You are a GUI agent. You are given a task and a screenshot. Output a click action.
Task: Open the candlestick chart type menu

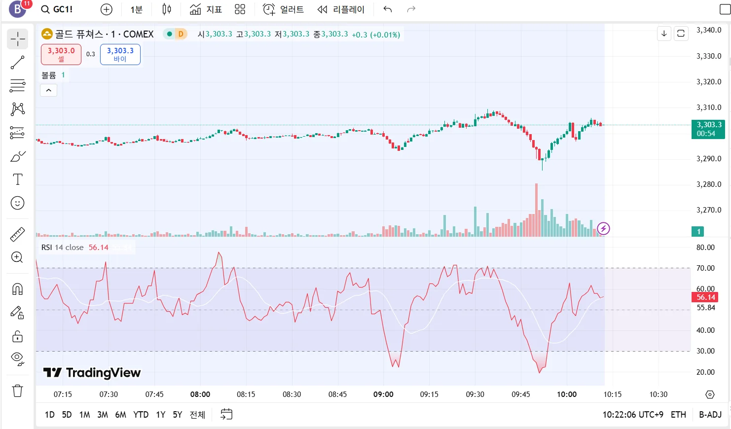(x=167, y=9)
